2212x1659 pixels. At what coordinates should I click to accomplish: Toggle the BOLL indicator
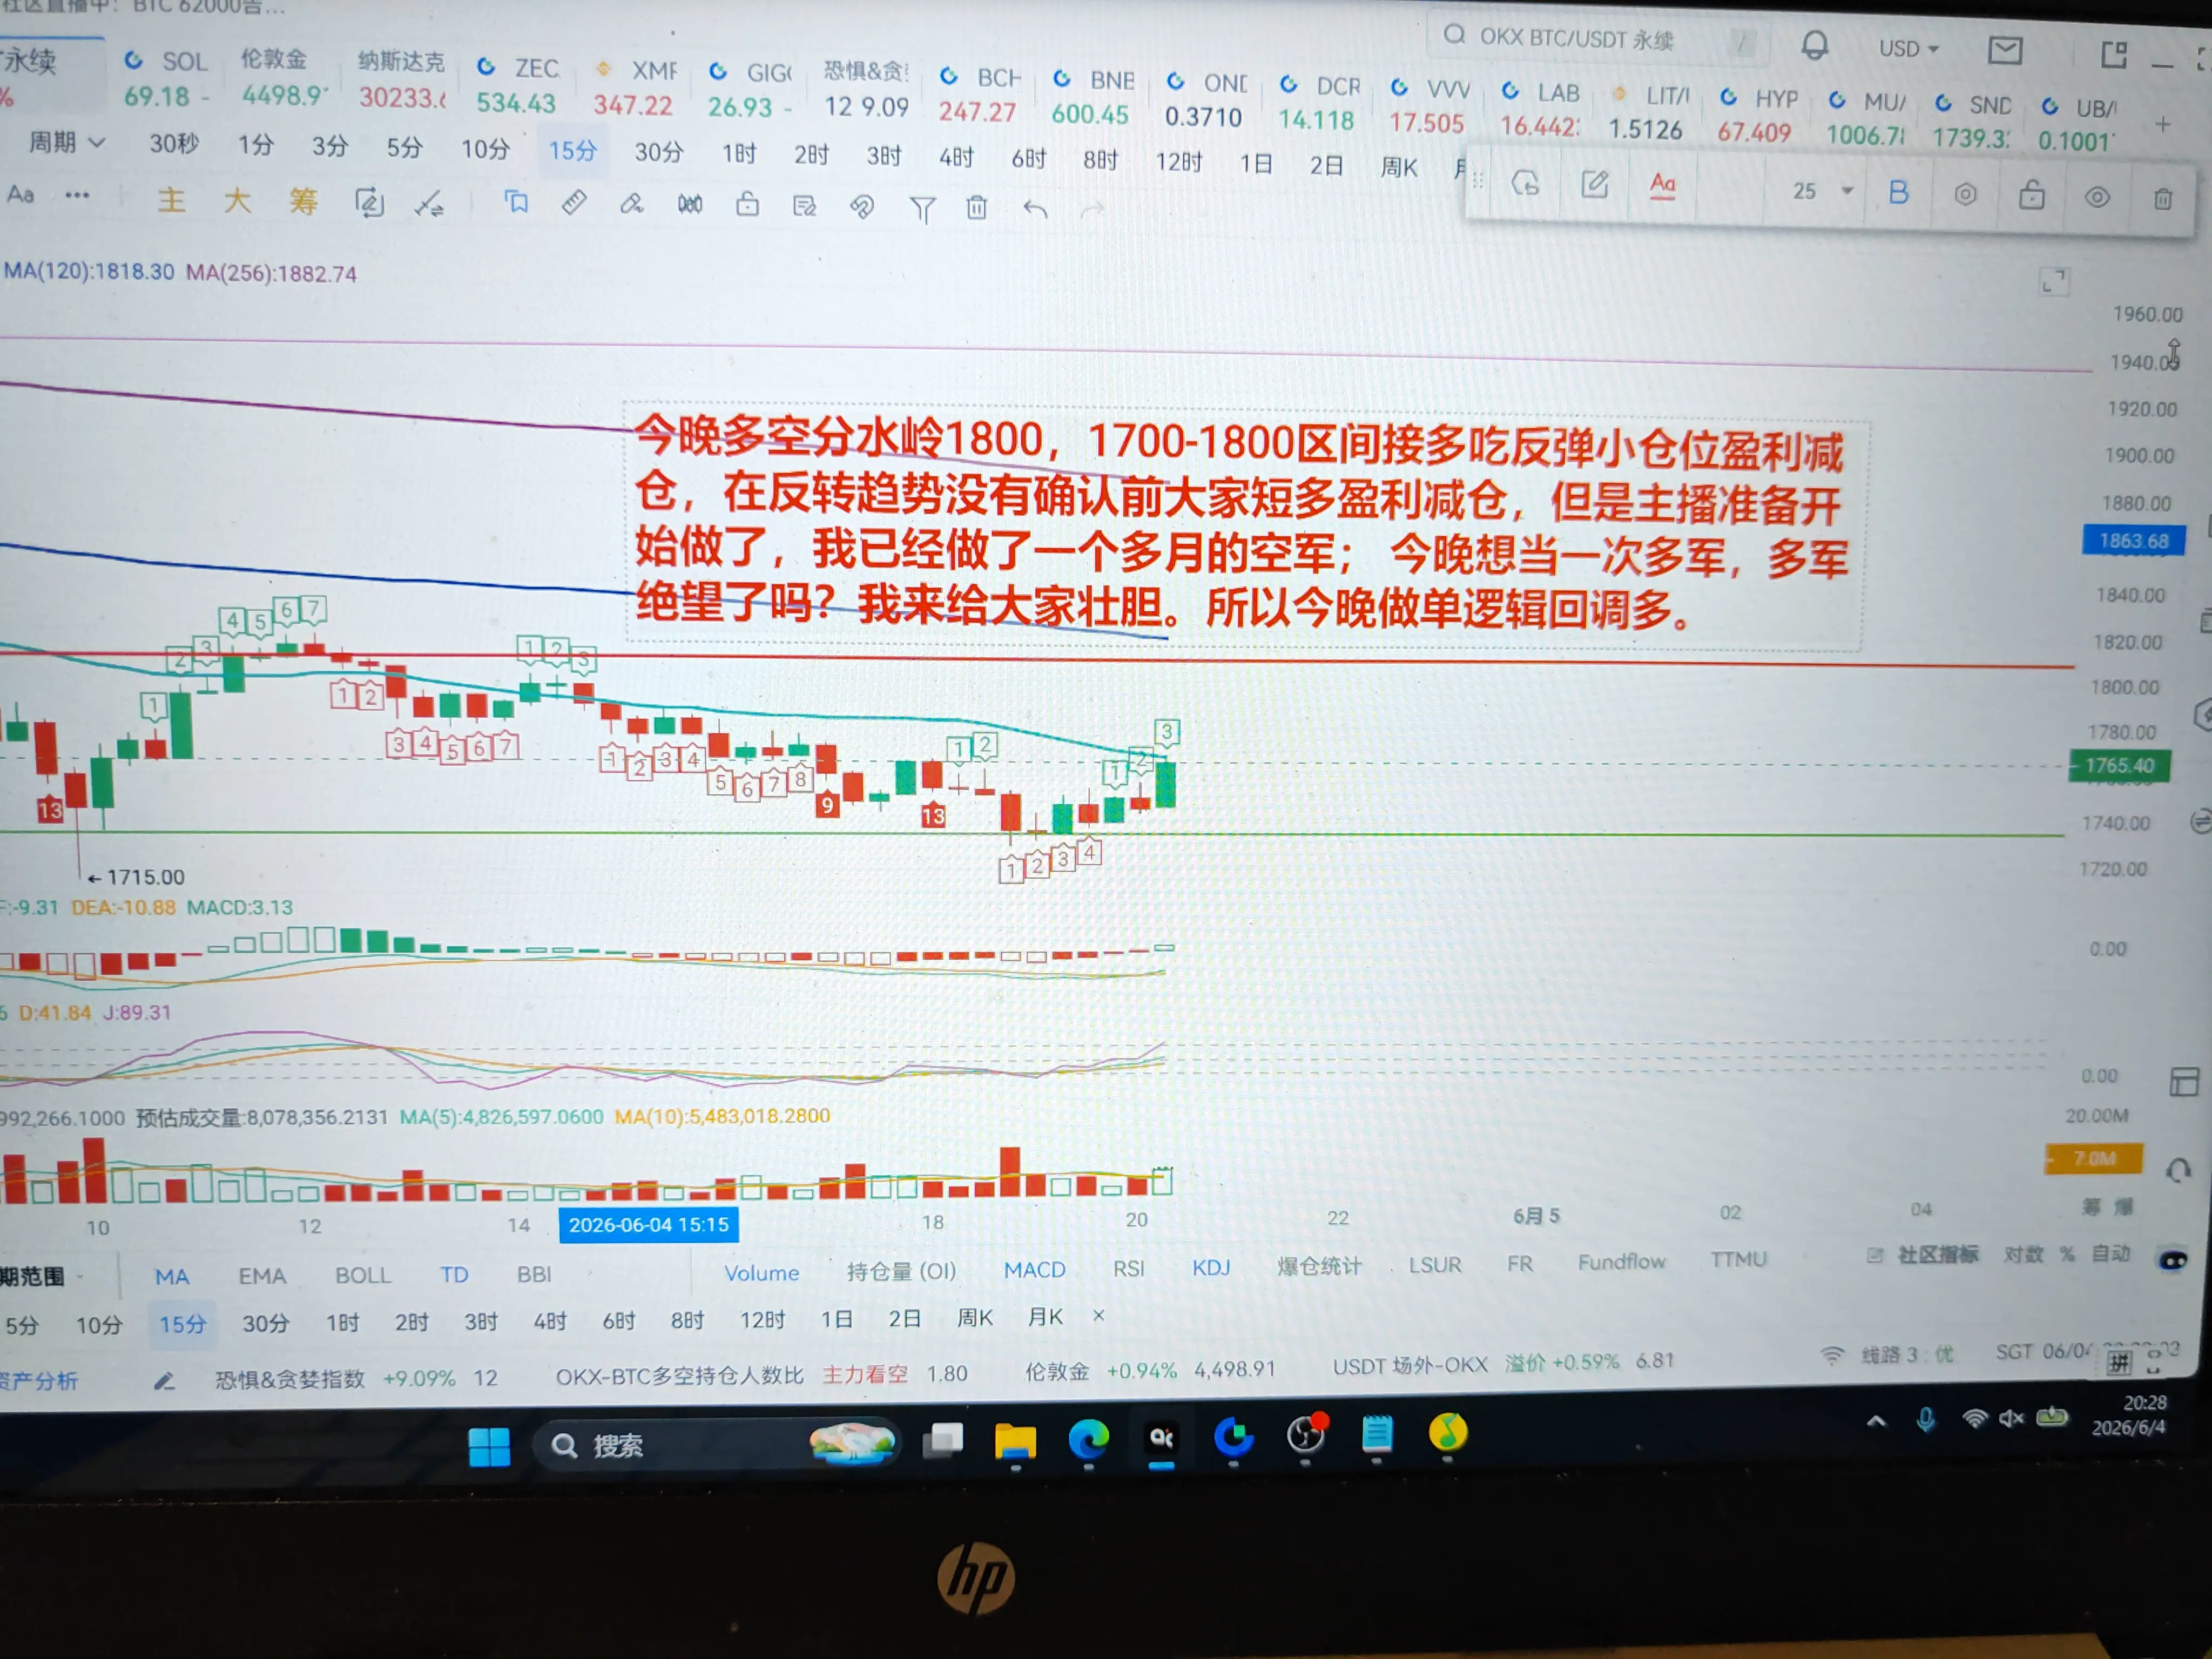[363, 1276]
